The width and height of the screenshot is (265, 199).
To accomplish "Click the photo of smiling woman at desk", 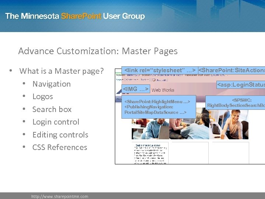I will click(x=229, y=125).
